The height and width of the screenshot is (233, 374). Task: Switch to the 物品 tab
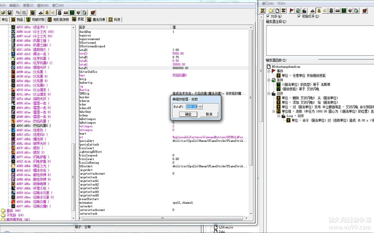click(17, 20)
